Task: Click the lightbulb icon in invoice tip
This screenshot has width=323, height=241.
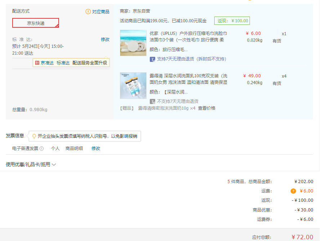Action: pos(34,136)
